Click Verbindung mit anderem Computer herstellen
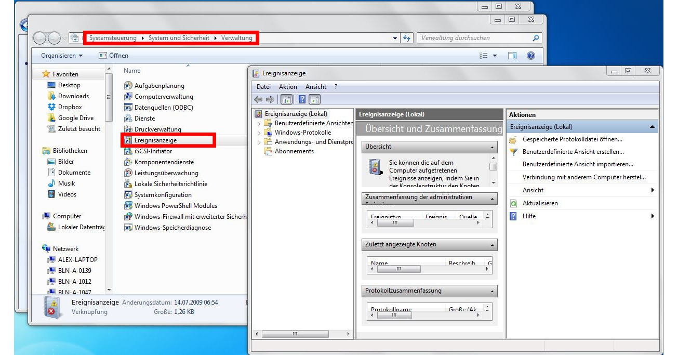The height and width of the screenshot is (355, 678). click(584, 177)
